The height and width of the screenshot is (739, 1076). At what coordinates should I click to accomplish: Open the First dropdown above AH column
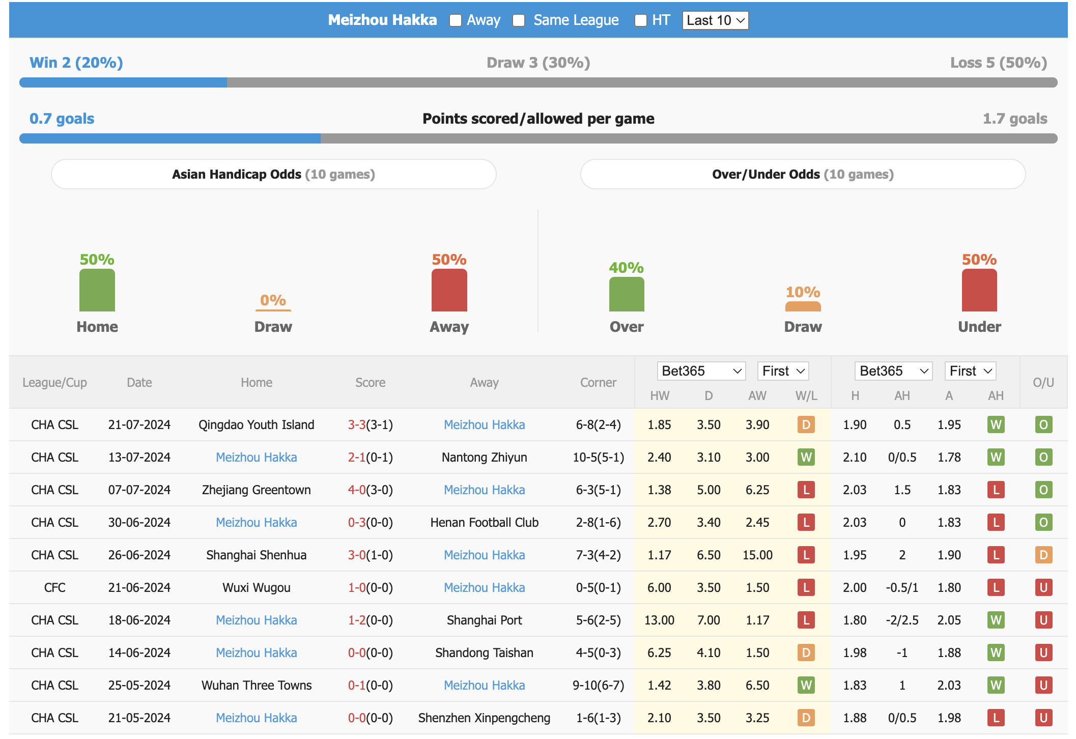tap(970, 371)
